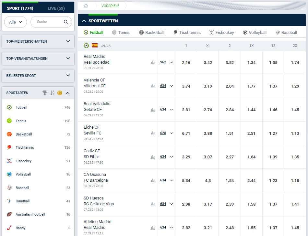This screenshot has width=308, height=236.
Task: Expand more markets chevron for Elche CF match
Action: pos(172,133)
